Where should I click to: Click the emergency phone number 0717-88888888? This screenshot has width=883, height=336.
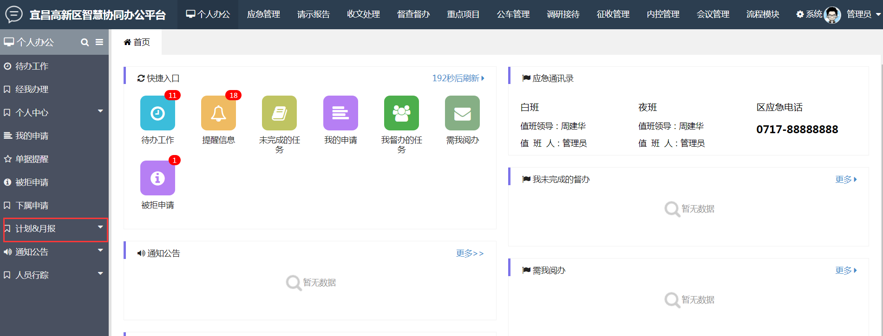point(797,129)
